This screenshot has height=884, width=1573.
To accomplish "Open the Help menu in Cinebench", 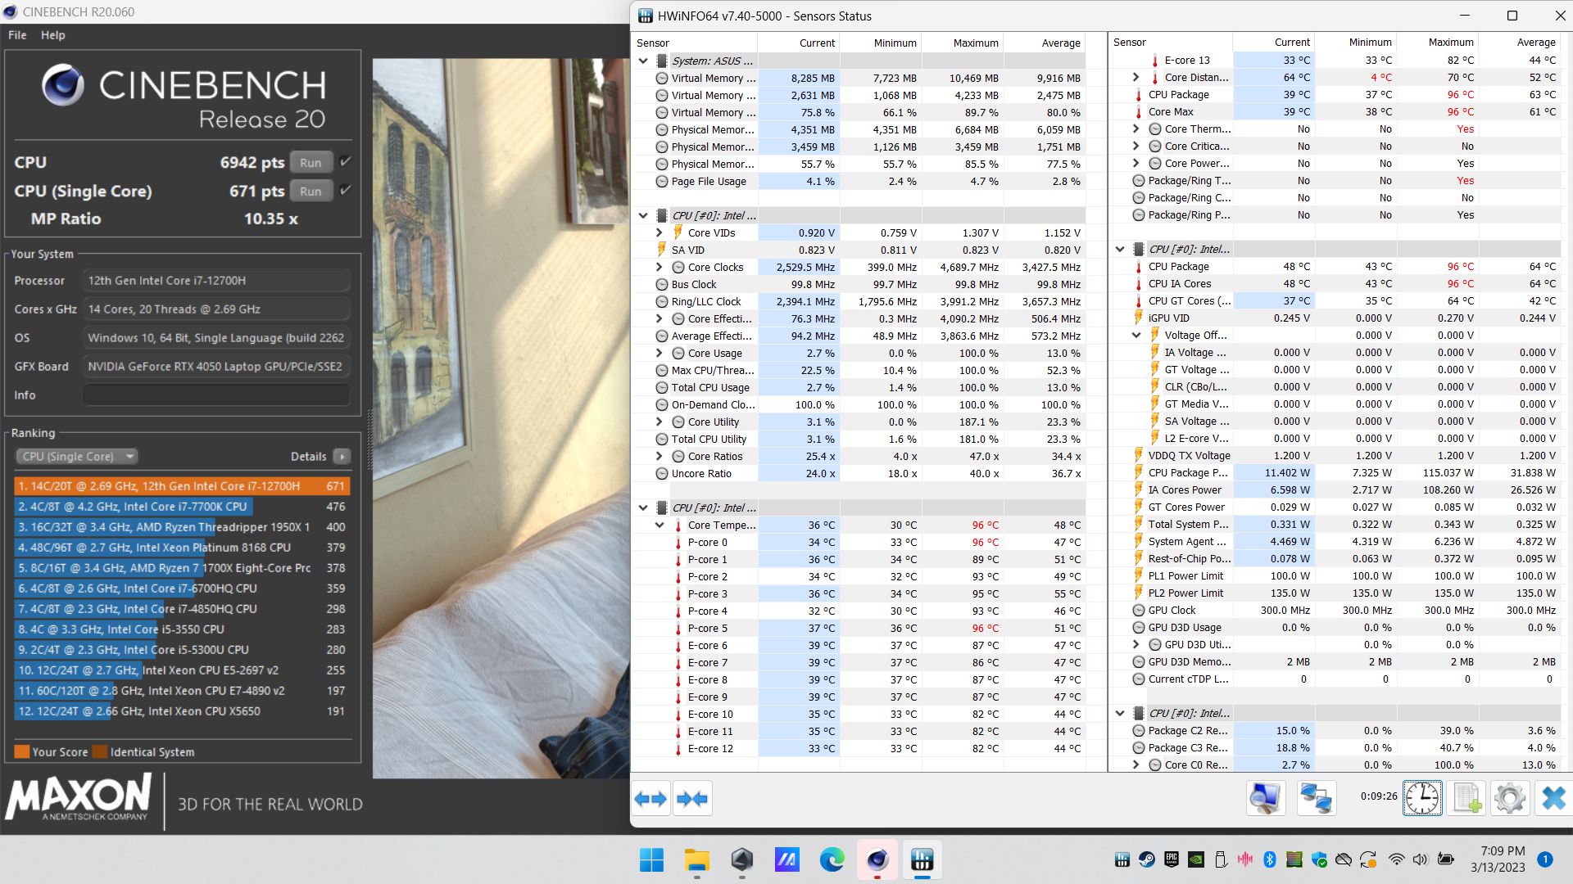I will (53, 34).
